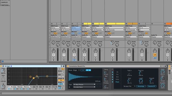This screenshot has width=172, height=96.
Task: Open IR Type 01 Real Places dropdown
Action: 84,85
